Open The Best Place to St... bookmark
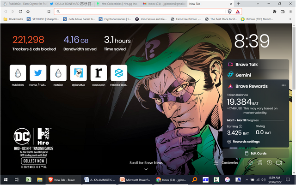296x185 pixels. pyautogui.click(x=221, y=19)
